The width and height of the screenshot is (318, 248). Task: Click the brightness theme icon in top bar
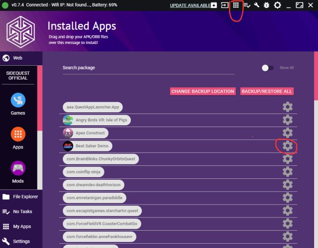click(x=277, y=5)
